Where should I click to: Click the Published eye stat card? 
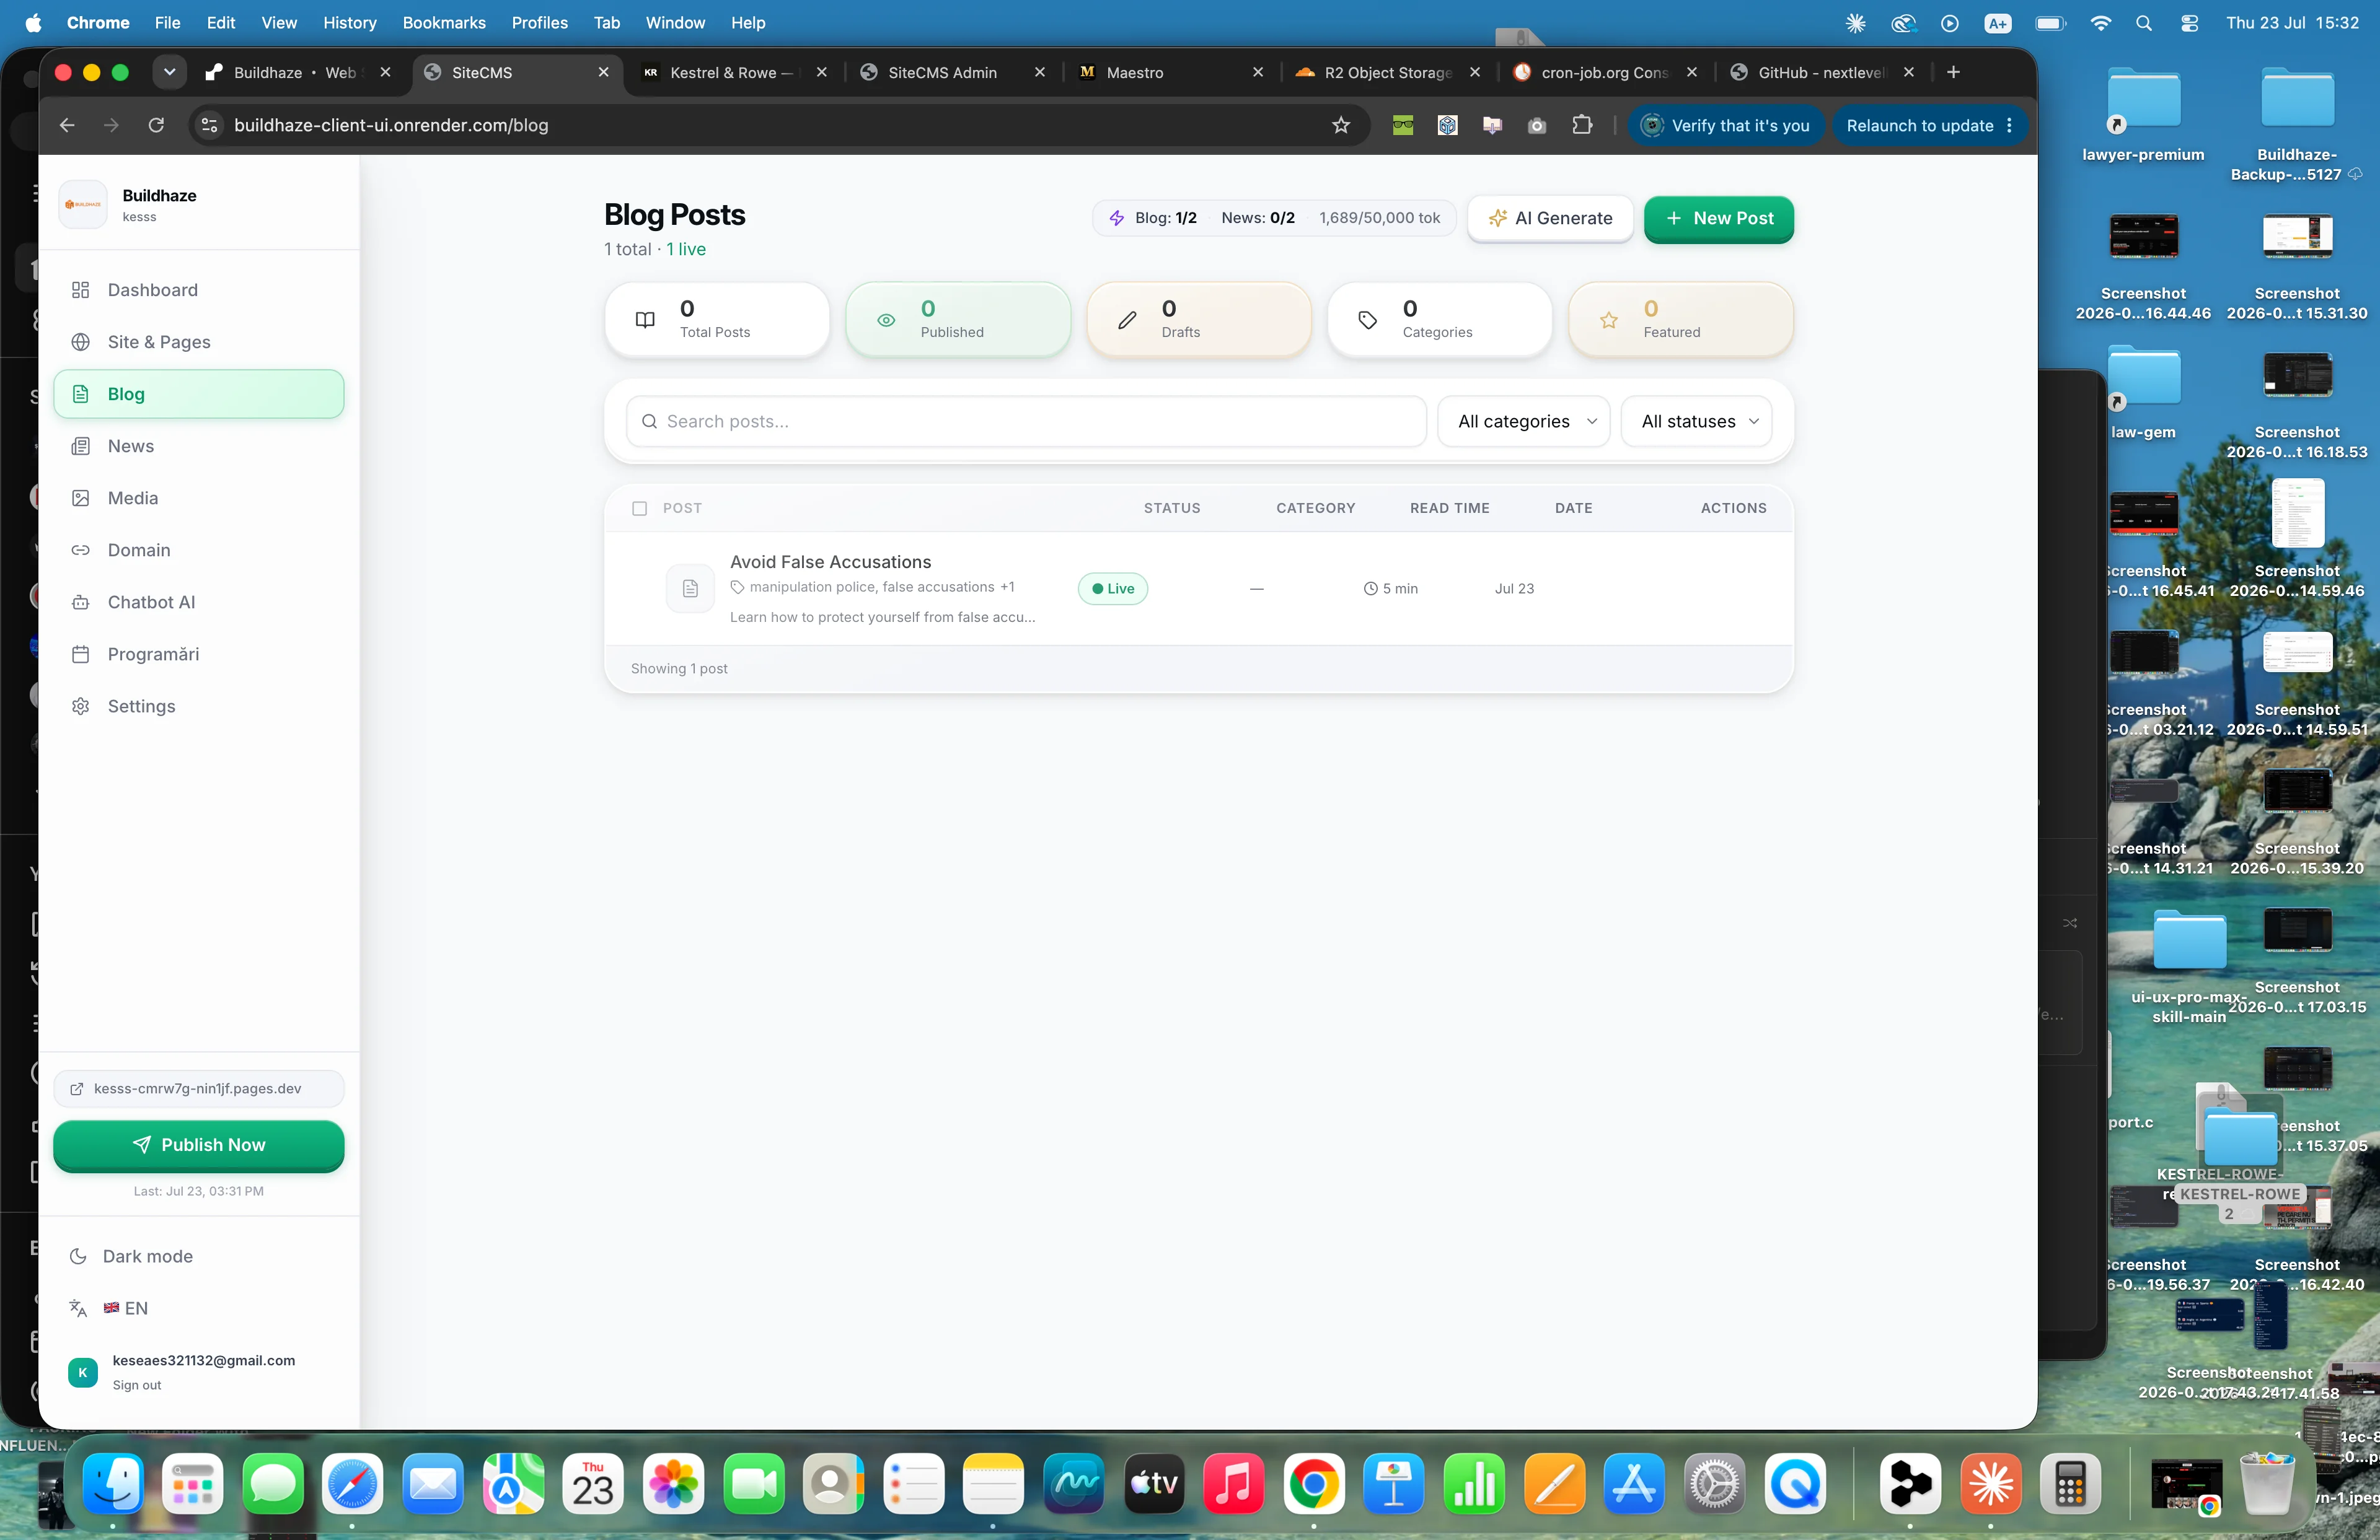[957, 320]
